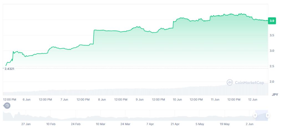Select 19 May on the navigator timeline
Image resolution: width=284 pixels, height=128 pixels.
point(225,124)
